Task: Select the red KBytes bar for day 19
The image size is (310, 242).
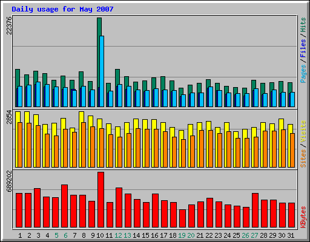Action: 182,218
